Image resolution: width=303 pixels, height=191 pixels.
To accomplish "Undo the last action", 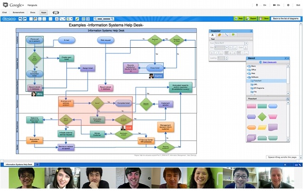I will 20,19.
